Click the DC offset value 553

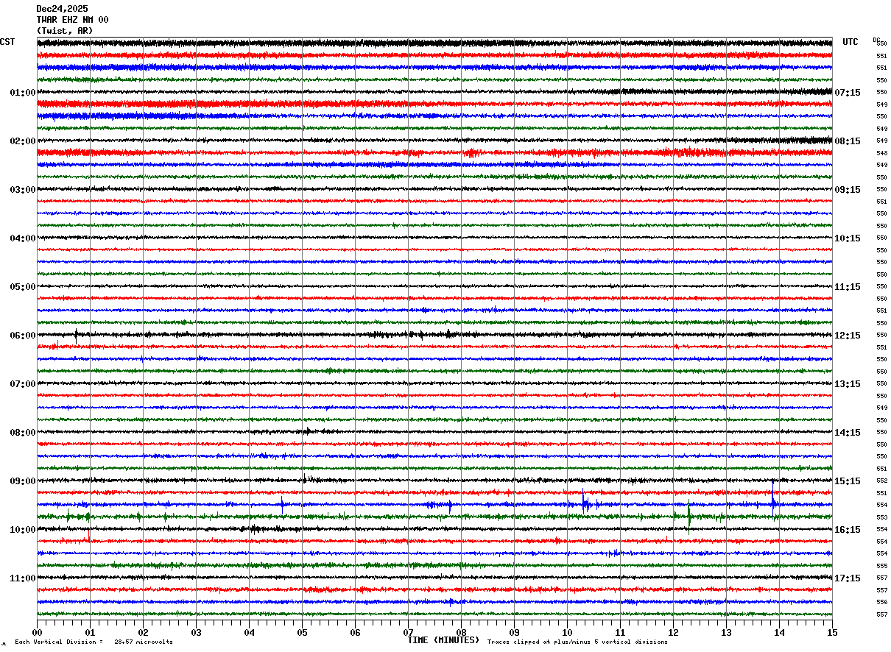881,517
